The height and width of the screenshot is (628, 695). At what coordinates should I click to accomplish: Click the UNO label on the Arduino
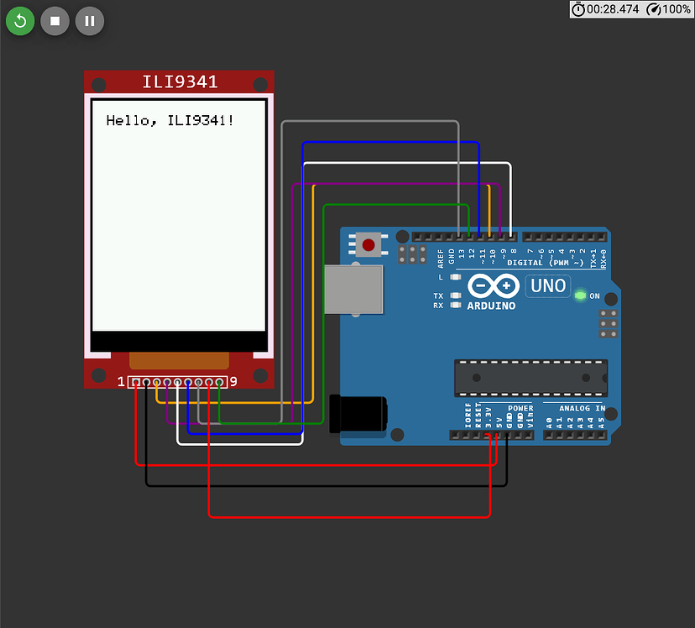click(x=547, y=286)
